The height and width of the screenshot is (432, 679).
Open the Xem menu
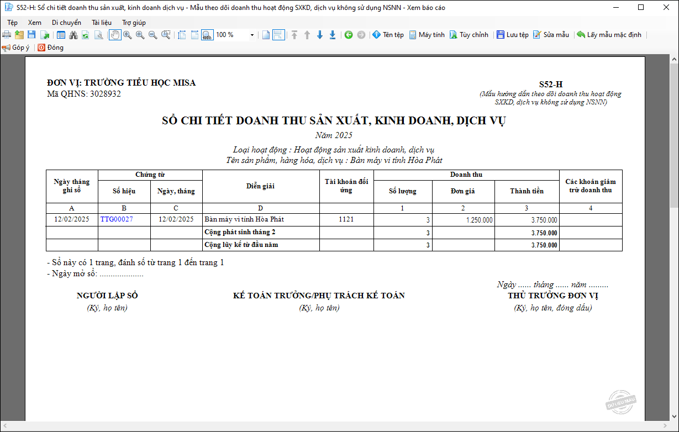(35, 23)
